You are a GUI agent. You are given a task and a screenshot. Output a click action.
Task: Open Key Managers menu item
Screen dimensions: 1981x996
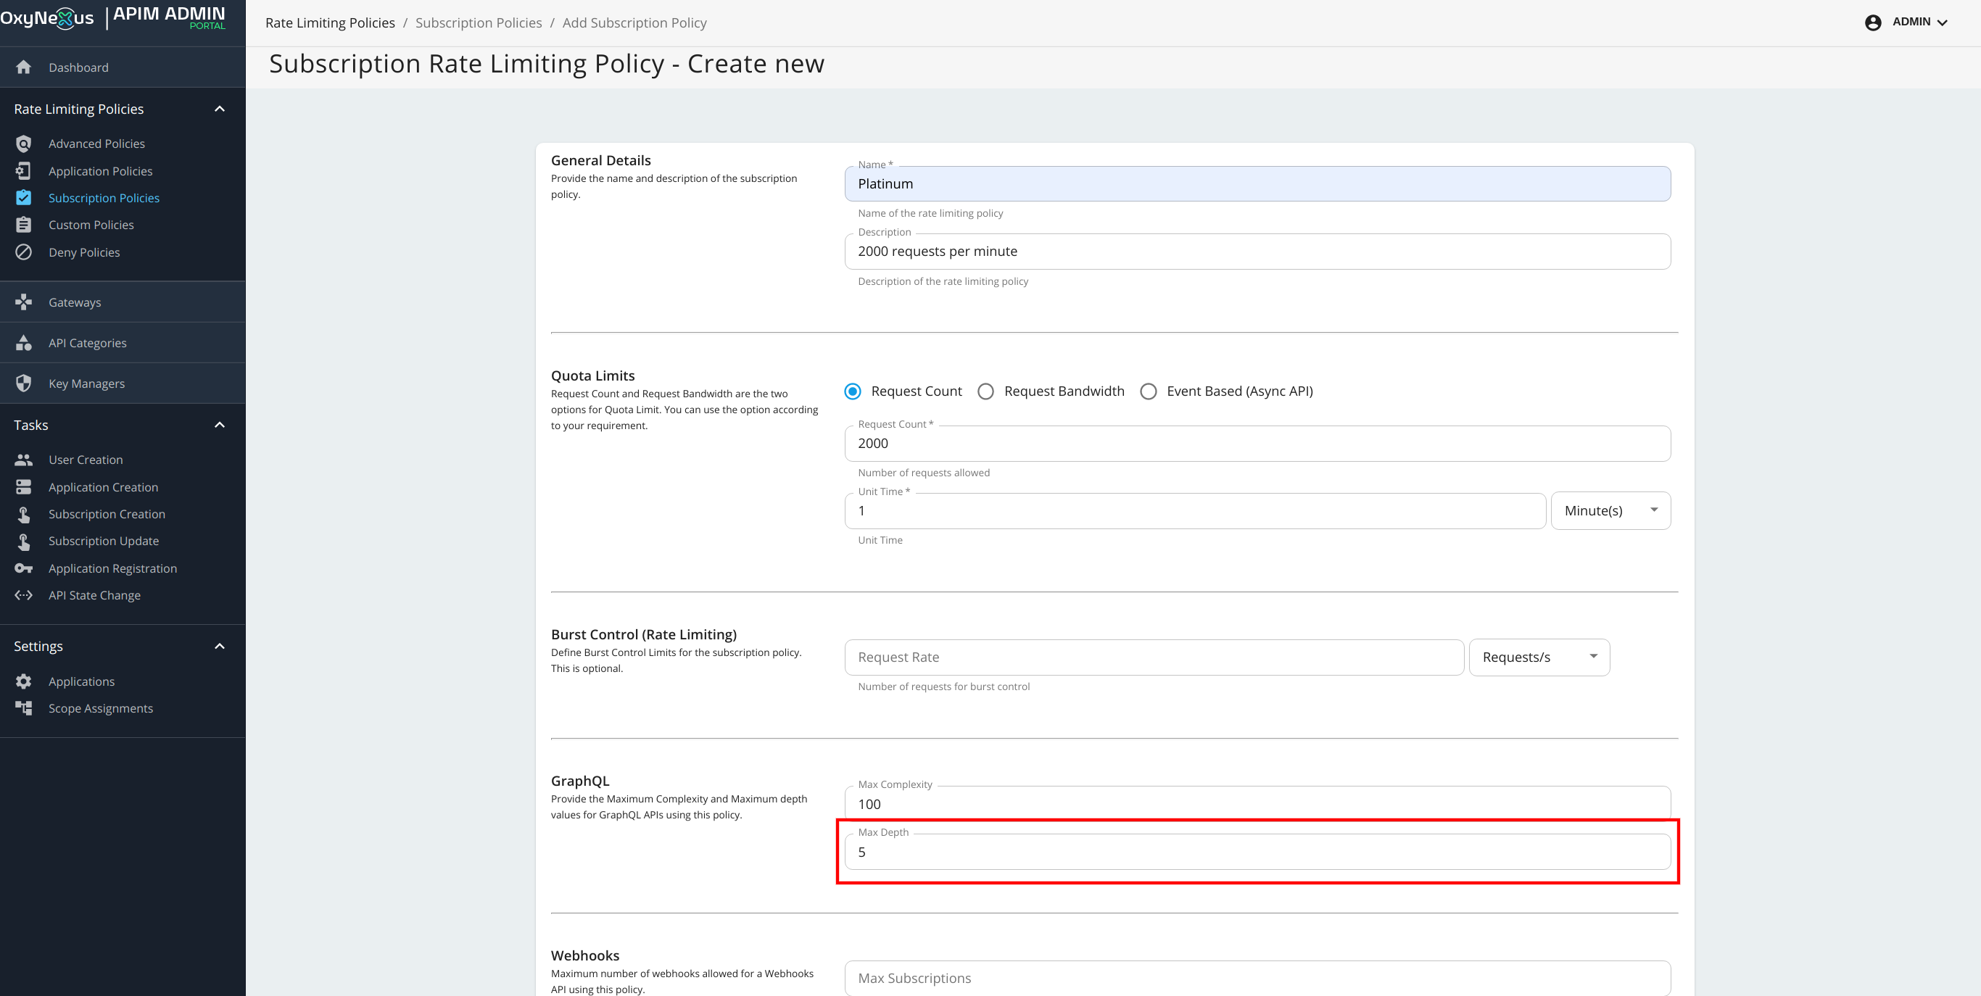123,383
